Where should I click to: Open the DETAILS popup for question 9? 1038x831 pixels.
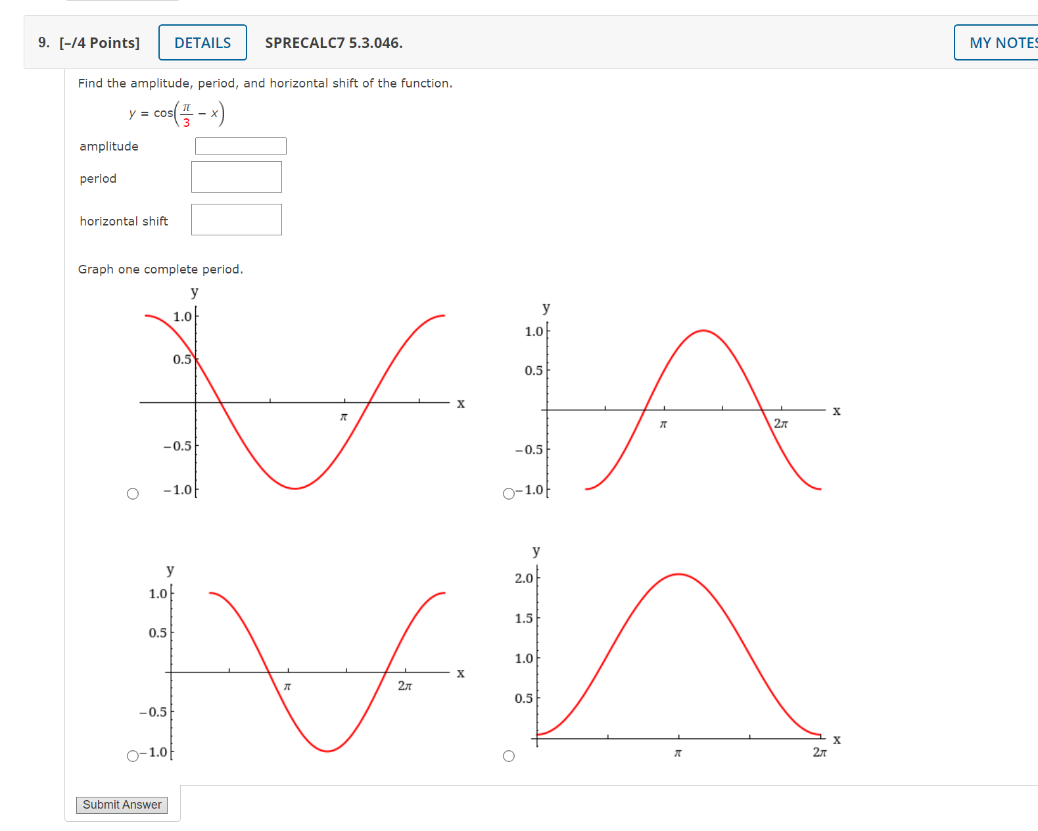[x=202, y=42]
